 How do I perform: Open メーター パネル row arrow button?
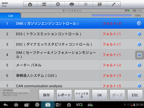(x=139, y=65)
